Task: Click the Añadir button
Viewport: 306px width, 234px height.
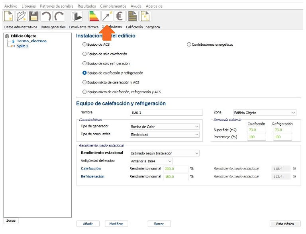Action: (x=88, y=224)
